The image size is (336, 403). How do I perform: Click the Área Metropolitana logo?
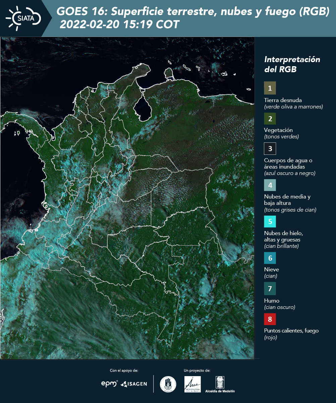coord(193,384)
